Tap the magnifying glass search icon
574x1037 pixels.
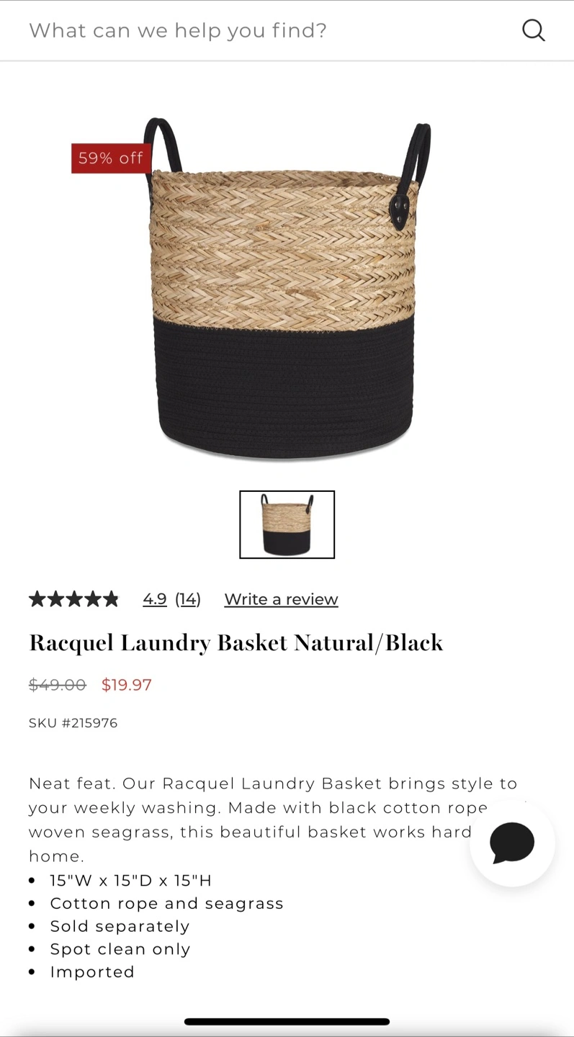pyautogui.click(x=533, y=30)
